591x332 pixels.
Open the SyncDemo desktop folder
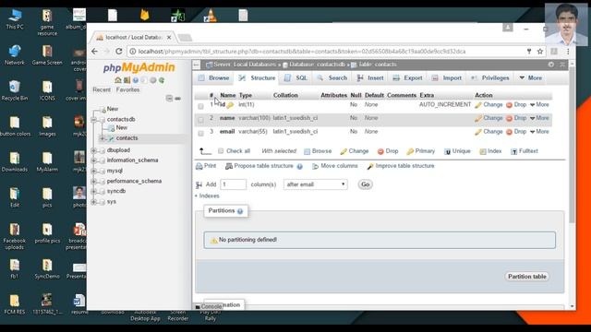[47, 268]
